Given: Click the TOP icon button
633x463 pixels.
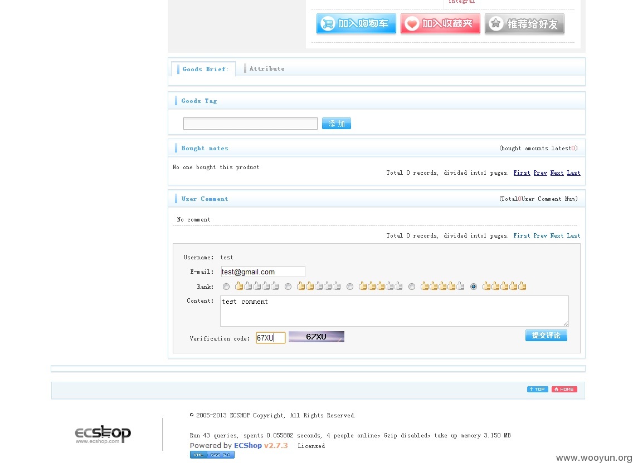Looking at the screenshot, I should coord(537,389).
